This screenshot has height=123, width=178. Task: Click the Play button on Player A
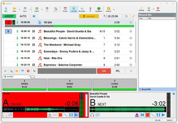[76, 115]
